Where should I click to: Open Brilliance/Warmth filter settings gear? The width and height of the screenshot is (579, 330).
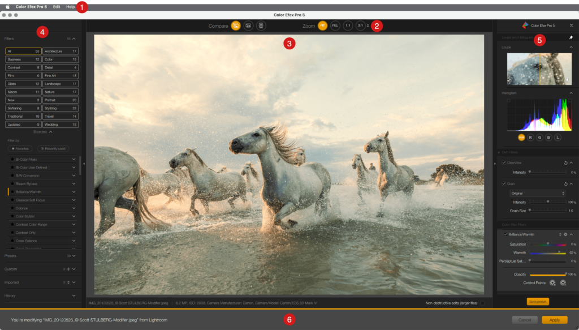(565, 234)
